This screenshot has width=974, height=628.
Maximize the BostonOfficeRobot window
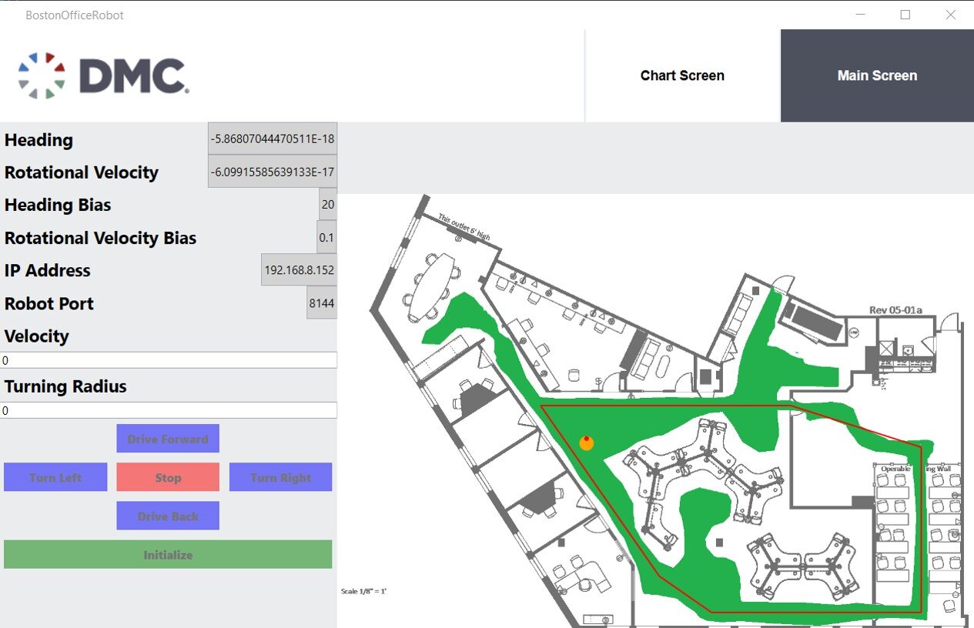tap(905, 15)
